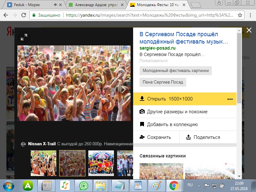Bookmark this page with the star

[240, 15]
